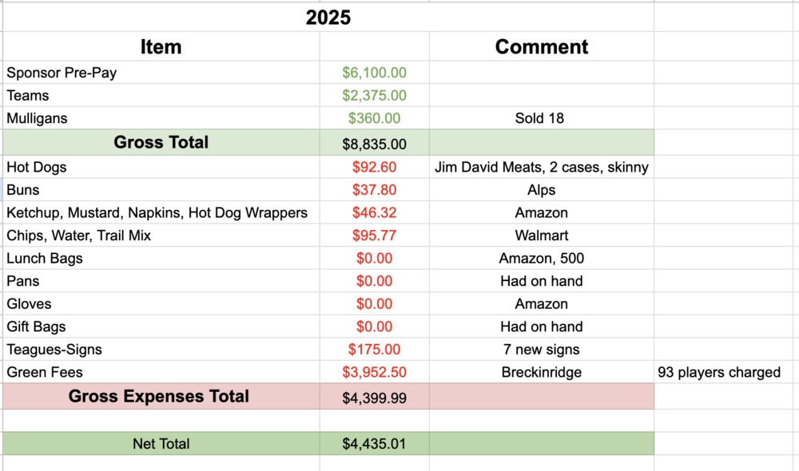
Task: Click the Walmart comment cell
Action: pyautogui.click(x=541, y=235)
